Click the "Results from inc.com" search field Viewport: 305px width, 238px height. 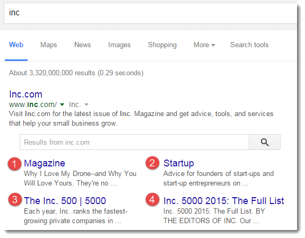click(134, 142)
